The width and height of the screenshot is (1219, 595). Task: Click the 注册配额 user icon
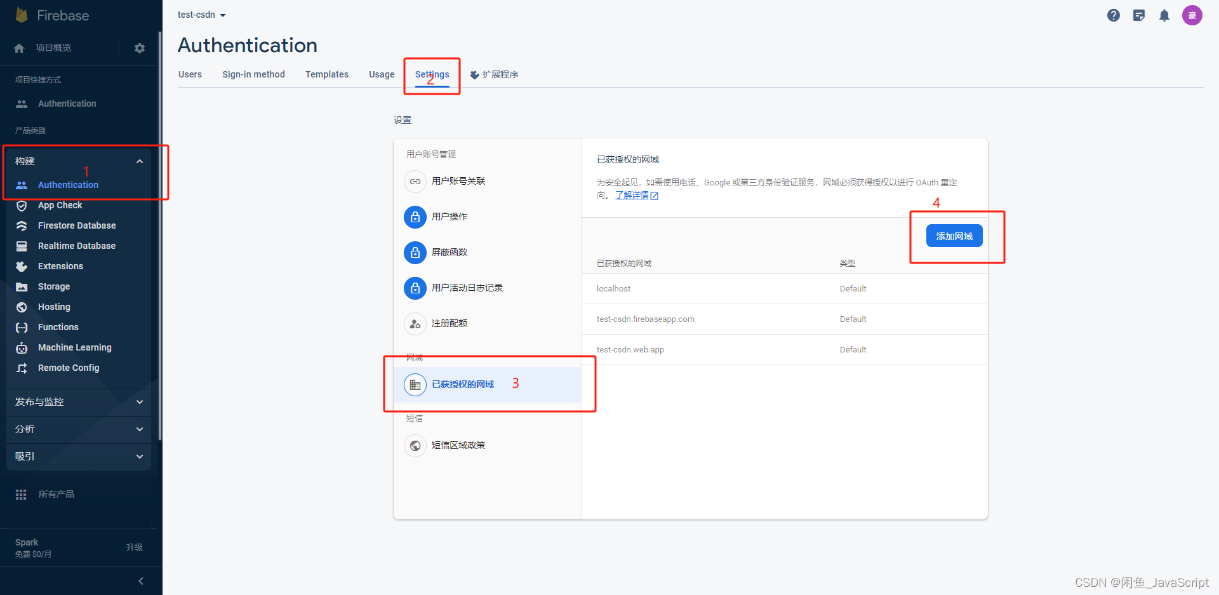tap(415, 324)
